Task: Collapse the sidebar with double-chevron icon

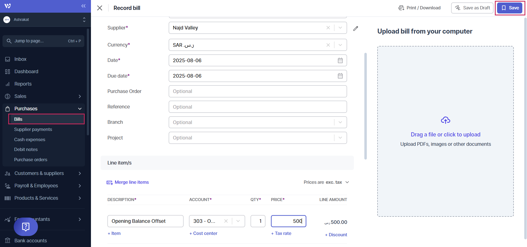Action: (x=83, y=6)
